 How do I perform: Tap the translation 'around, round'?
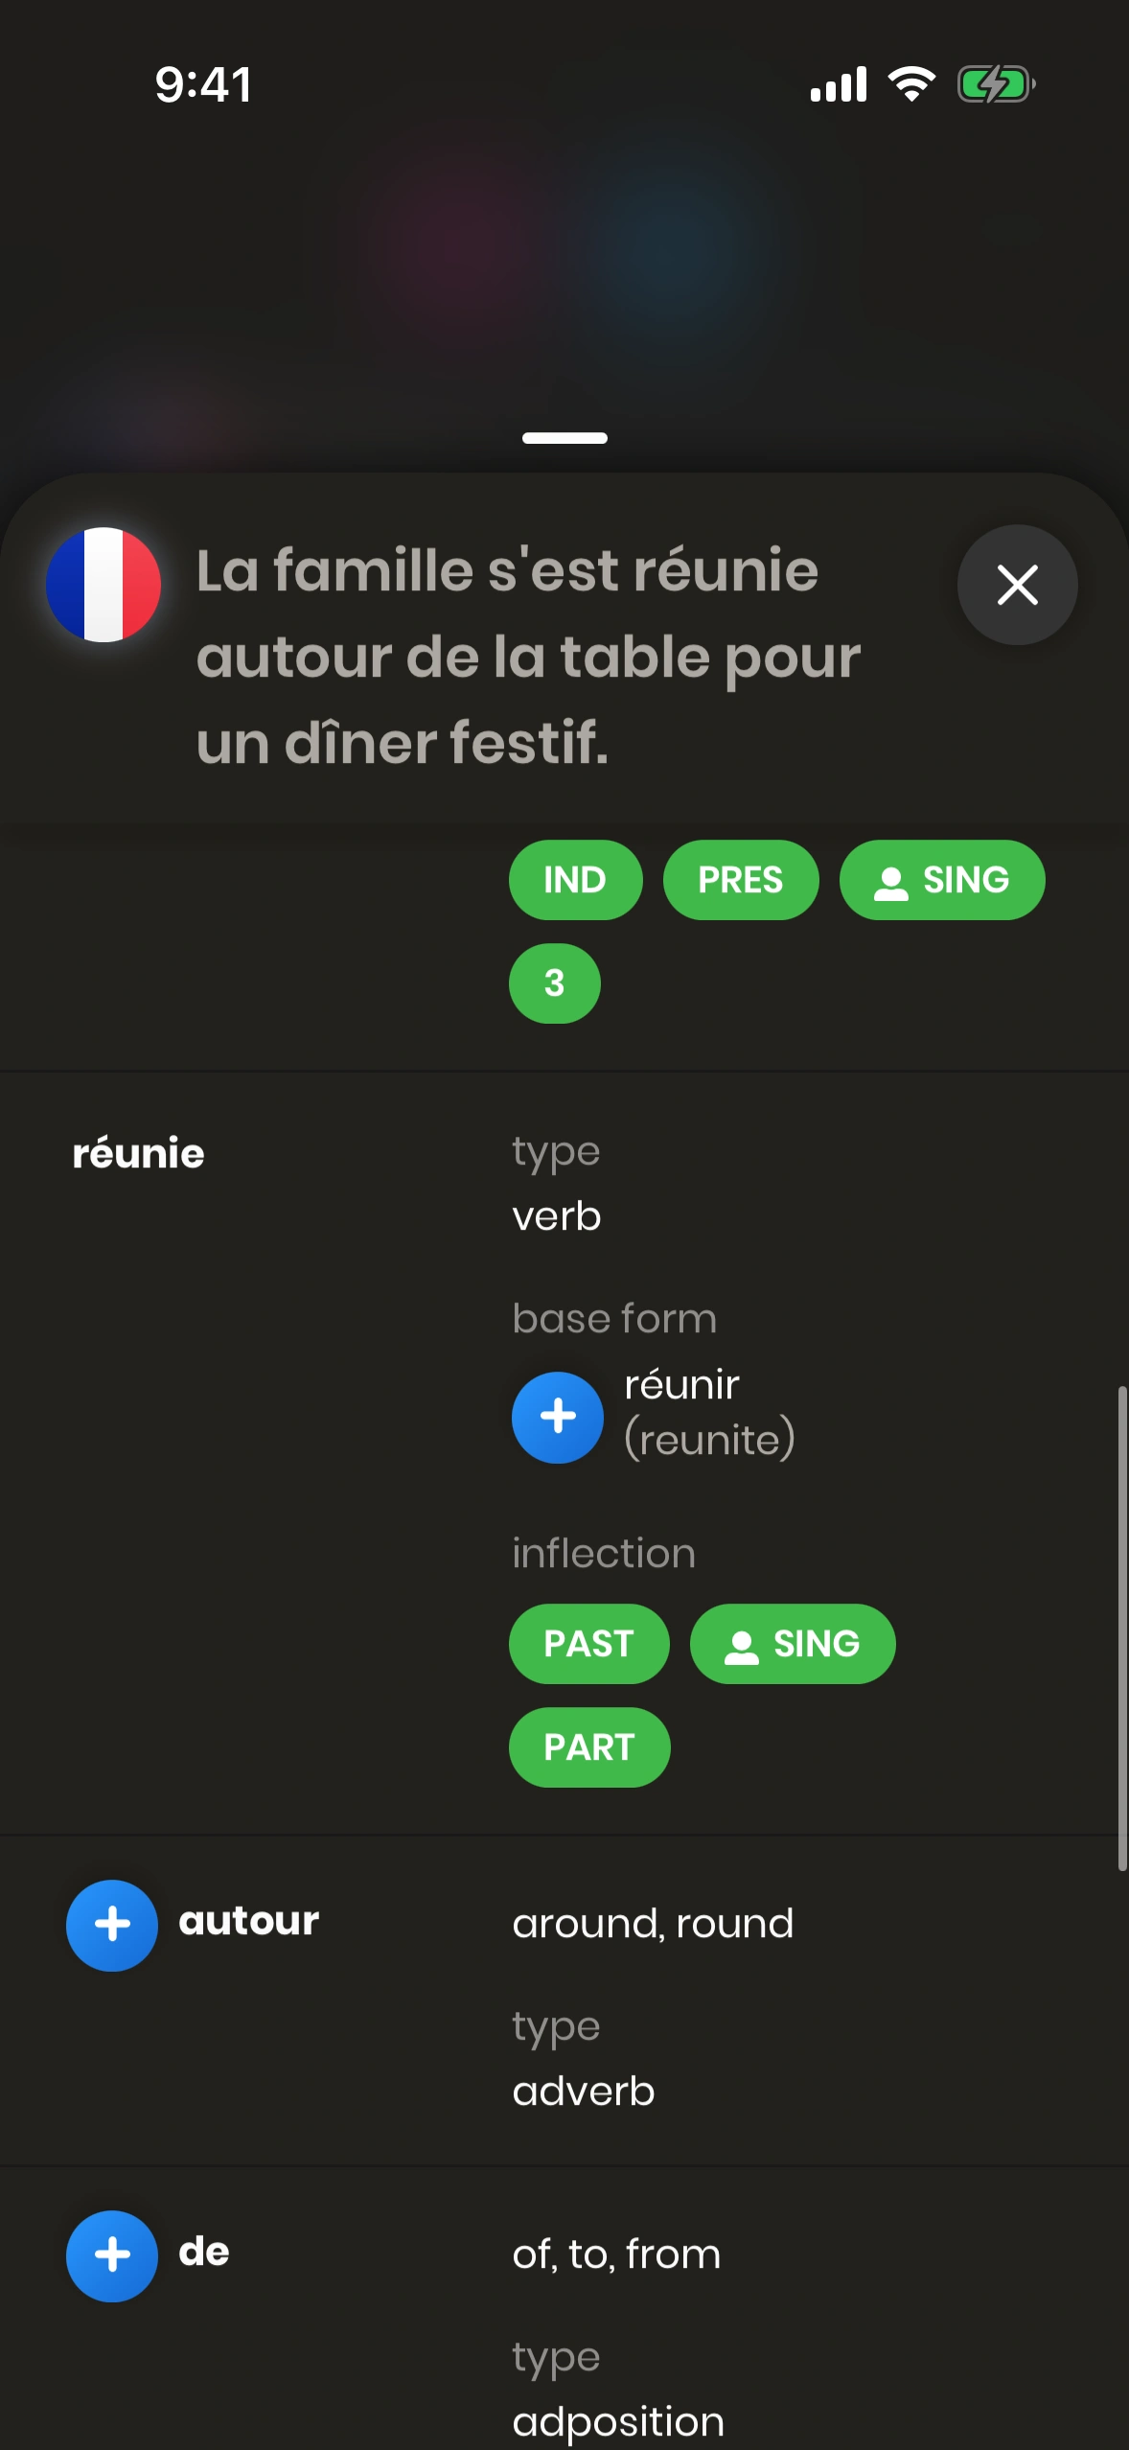[653, 1924]
